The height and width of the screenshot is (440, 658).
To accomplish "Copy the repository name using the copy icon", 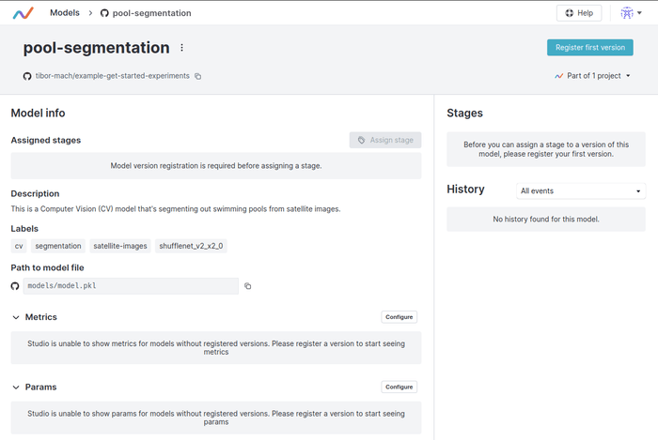I will click(x=198, y=76).
